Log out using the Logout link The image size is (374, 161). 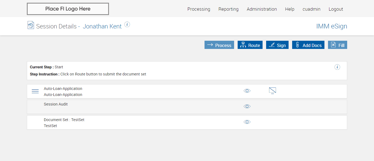tap(336, 9)
